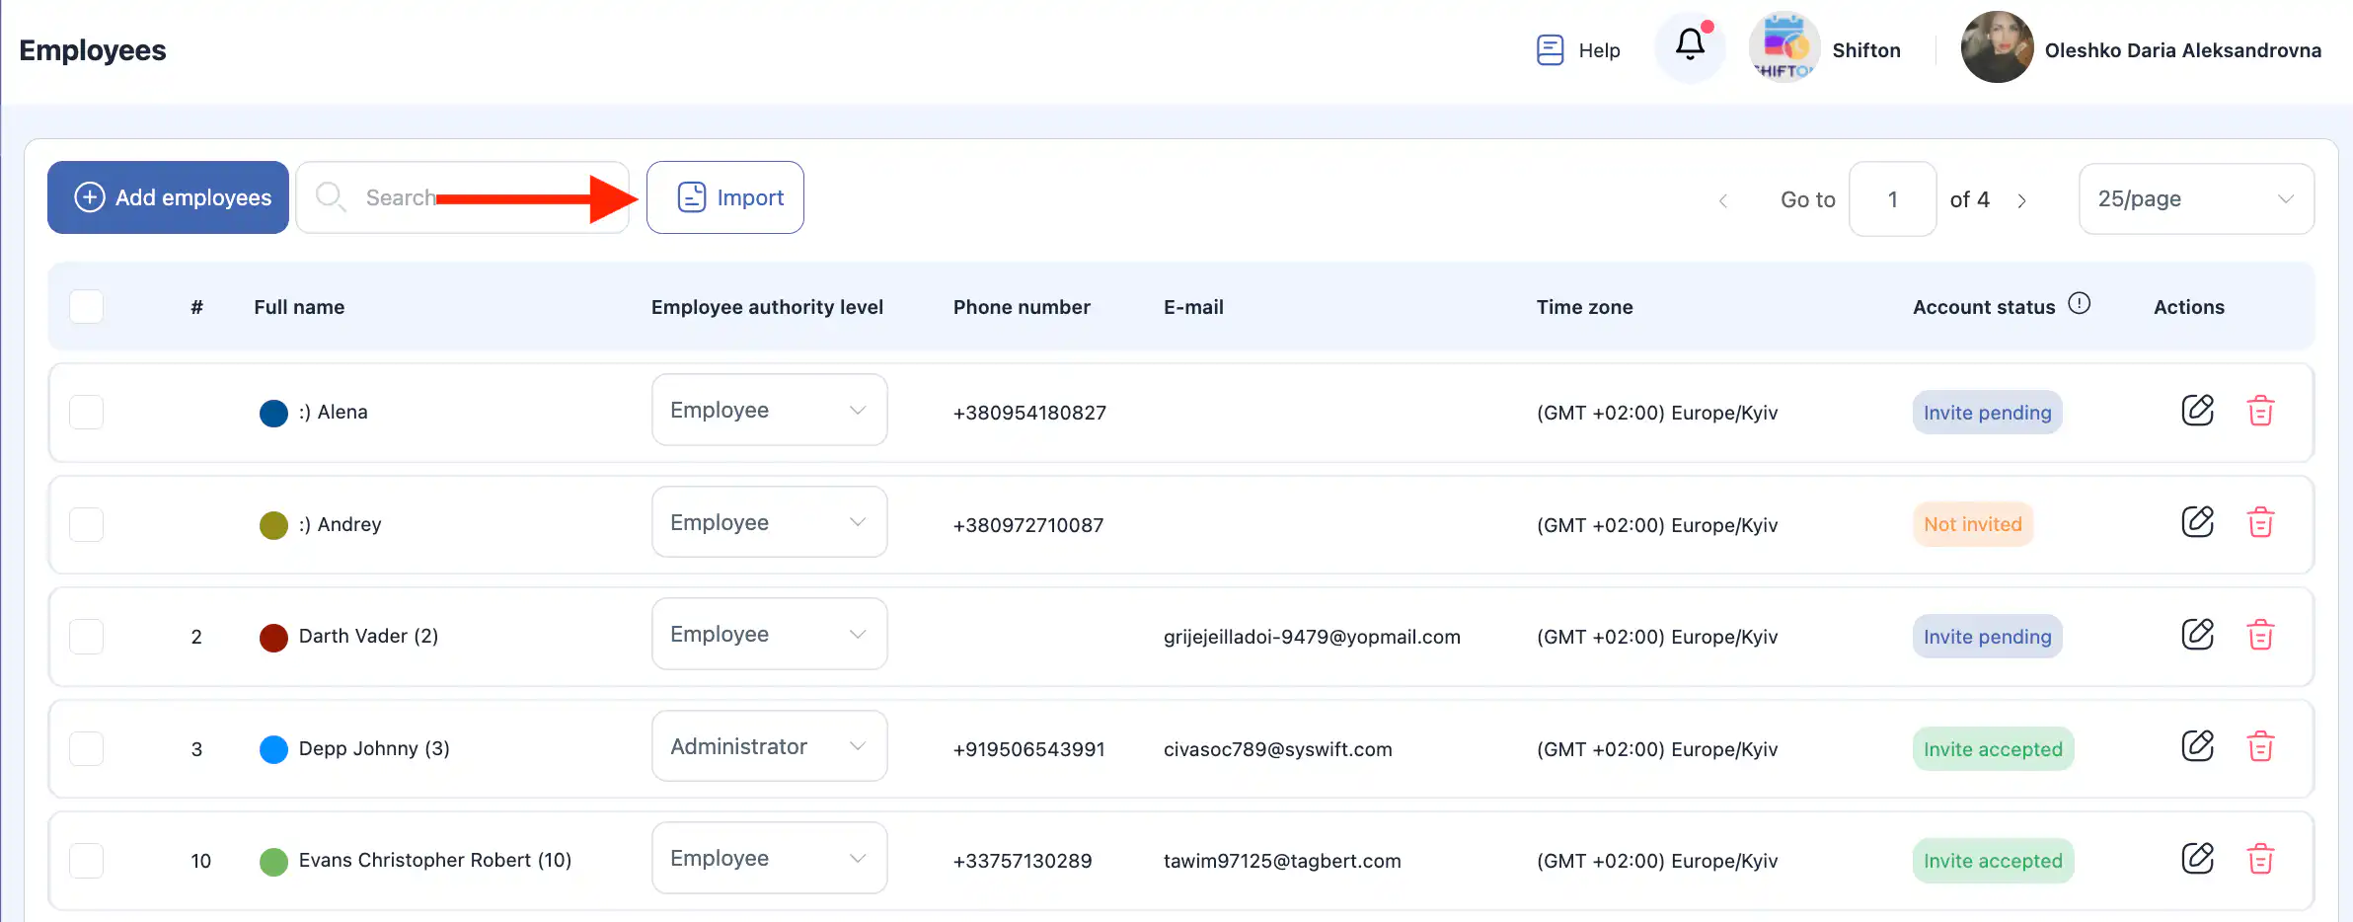Click the Account status info icon
The height and width of the screenshot is (922, 2353).
coord(2079,304)
